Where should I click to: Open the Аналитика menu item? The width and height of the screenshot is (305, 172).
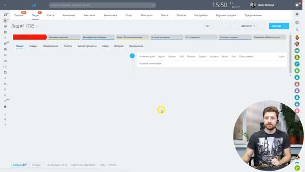tap(110, 15)
